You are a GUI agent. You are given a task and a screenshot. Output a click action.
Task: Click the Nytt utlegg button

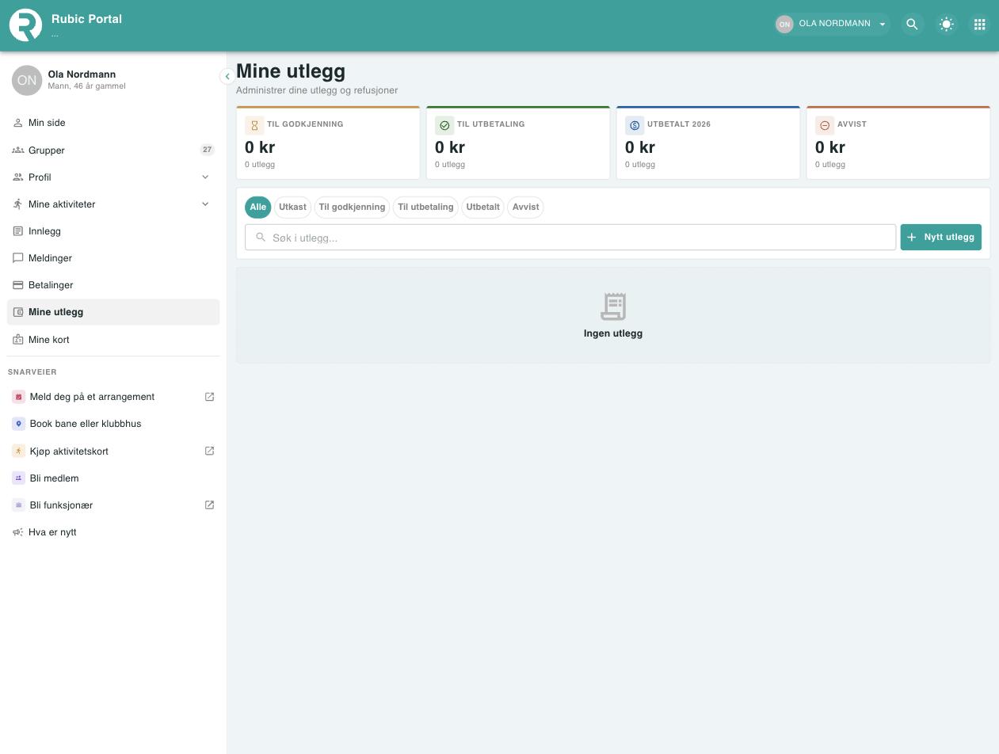941,237
